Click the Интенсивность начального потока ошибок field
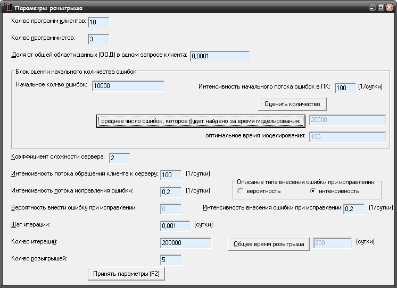 click(345, 88)
